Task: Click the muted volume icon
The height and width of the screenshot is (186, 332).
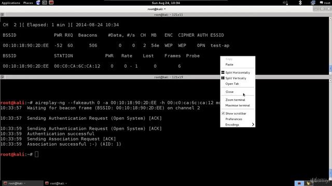Action: (285, 3)
